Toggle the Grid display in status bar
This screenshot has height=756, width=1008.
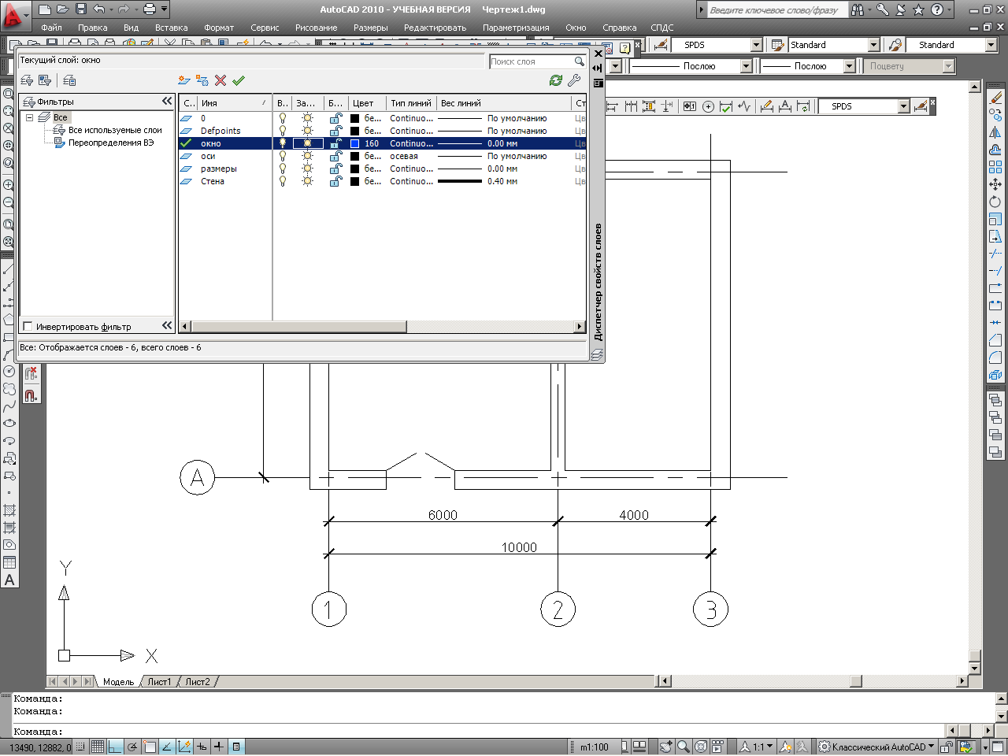(x=98, y=747)
